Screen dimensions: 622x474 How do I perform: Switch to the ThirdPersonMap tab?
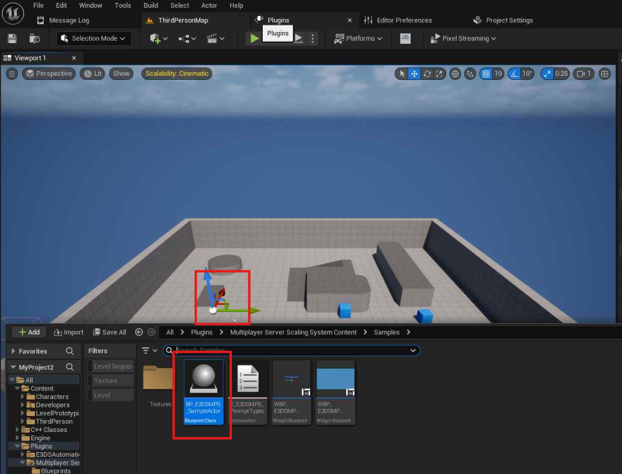(183, 20)
